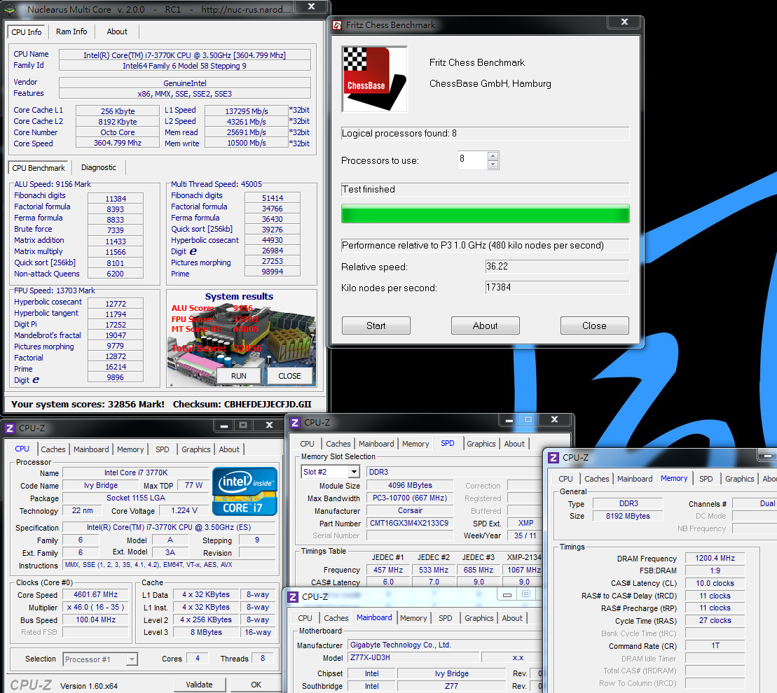Close the Fritz Chess Benchmark window
The width and height of the screenshot is (777, 693).
click(x=624, y=22)
